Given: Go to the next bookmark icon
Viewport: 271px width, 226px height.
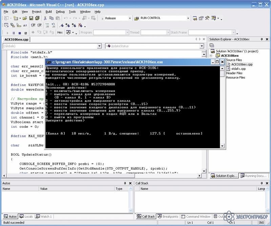Looking at the screenshot, I should [x=67, y=25].
